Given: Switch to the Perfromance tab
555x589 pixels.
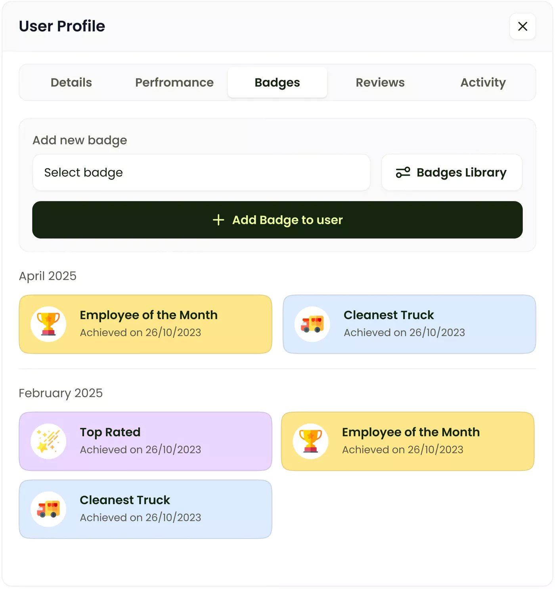Looking at the screenshot, I should pos(174,82).
